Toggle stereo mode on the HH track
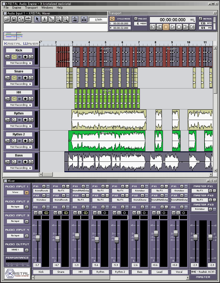The width and height of the screenshot is (220, 283). tap(14, 99)
